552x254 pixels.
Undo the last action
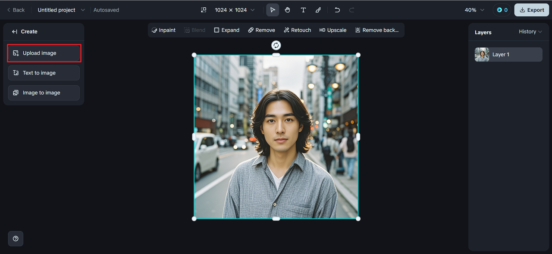point(337,10)
